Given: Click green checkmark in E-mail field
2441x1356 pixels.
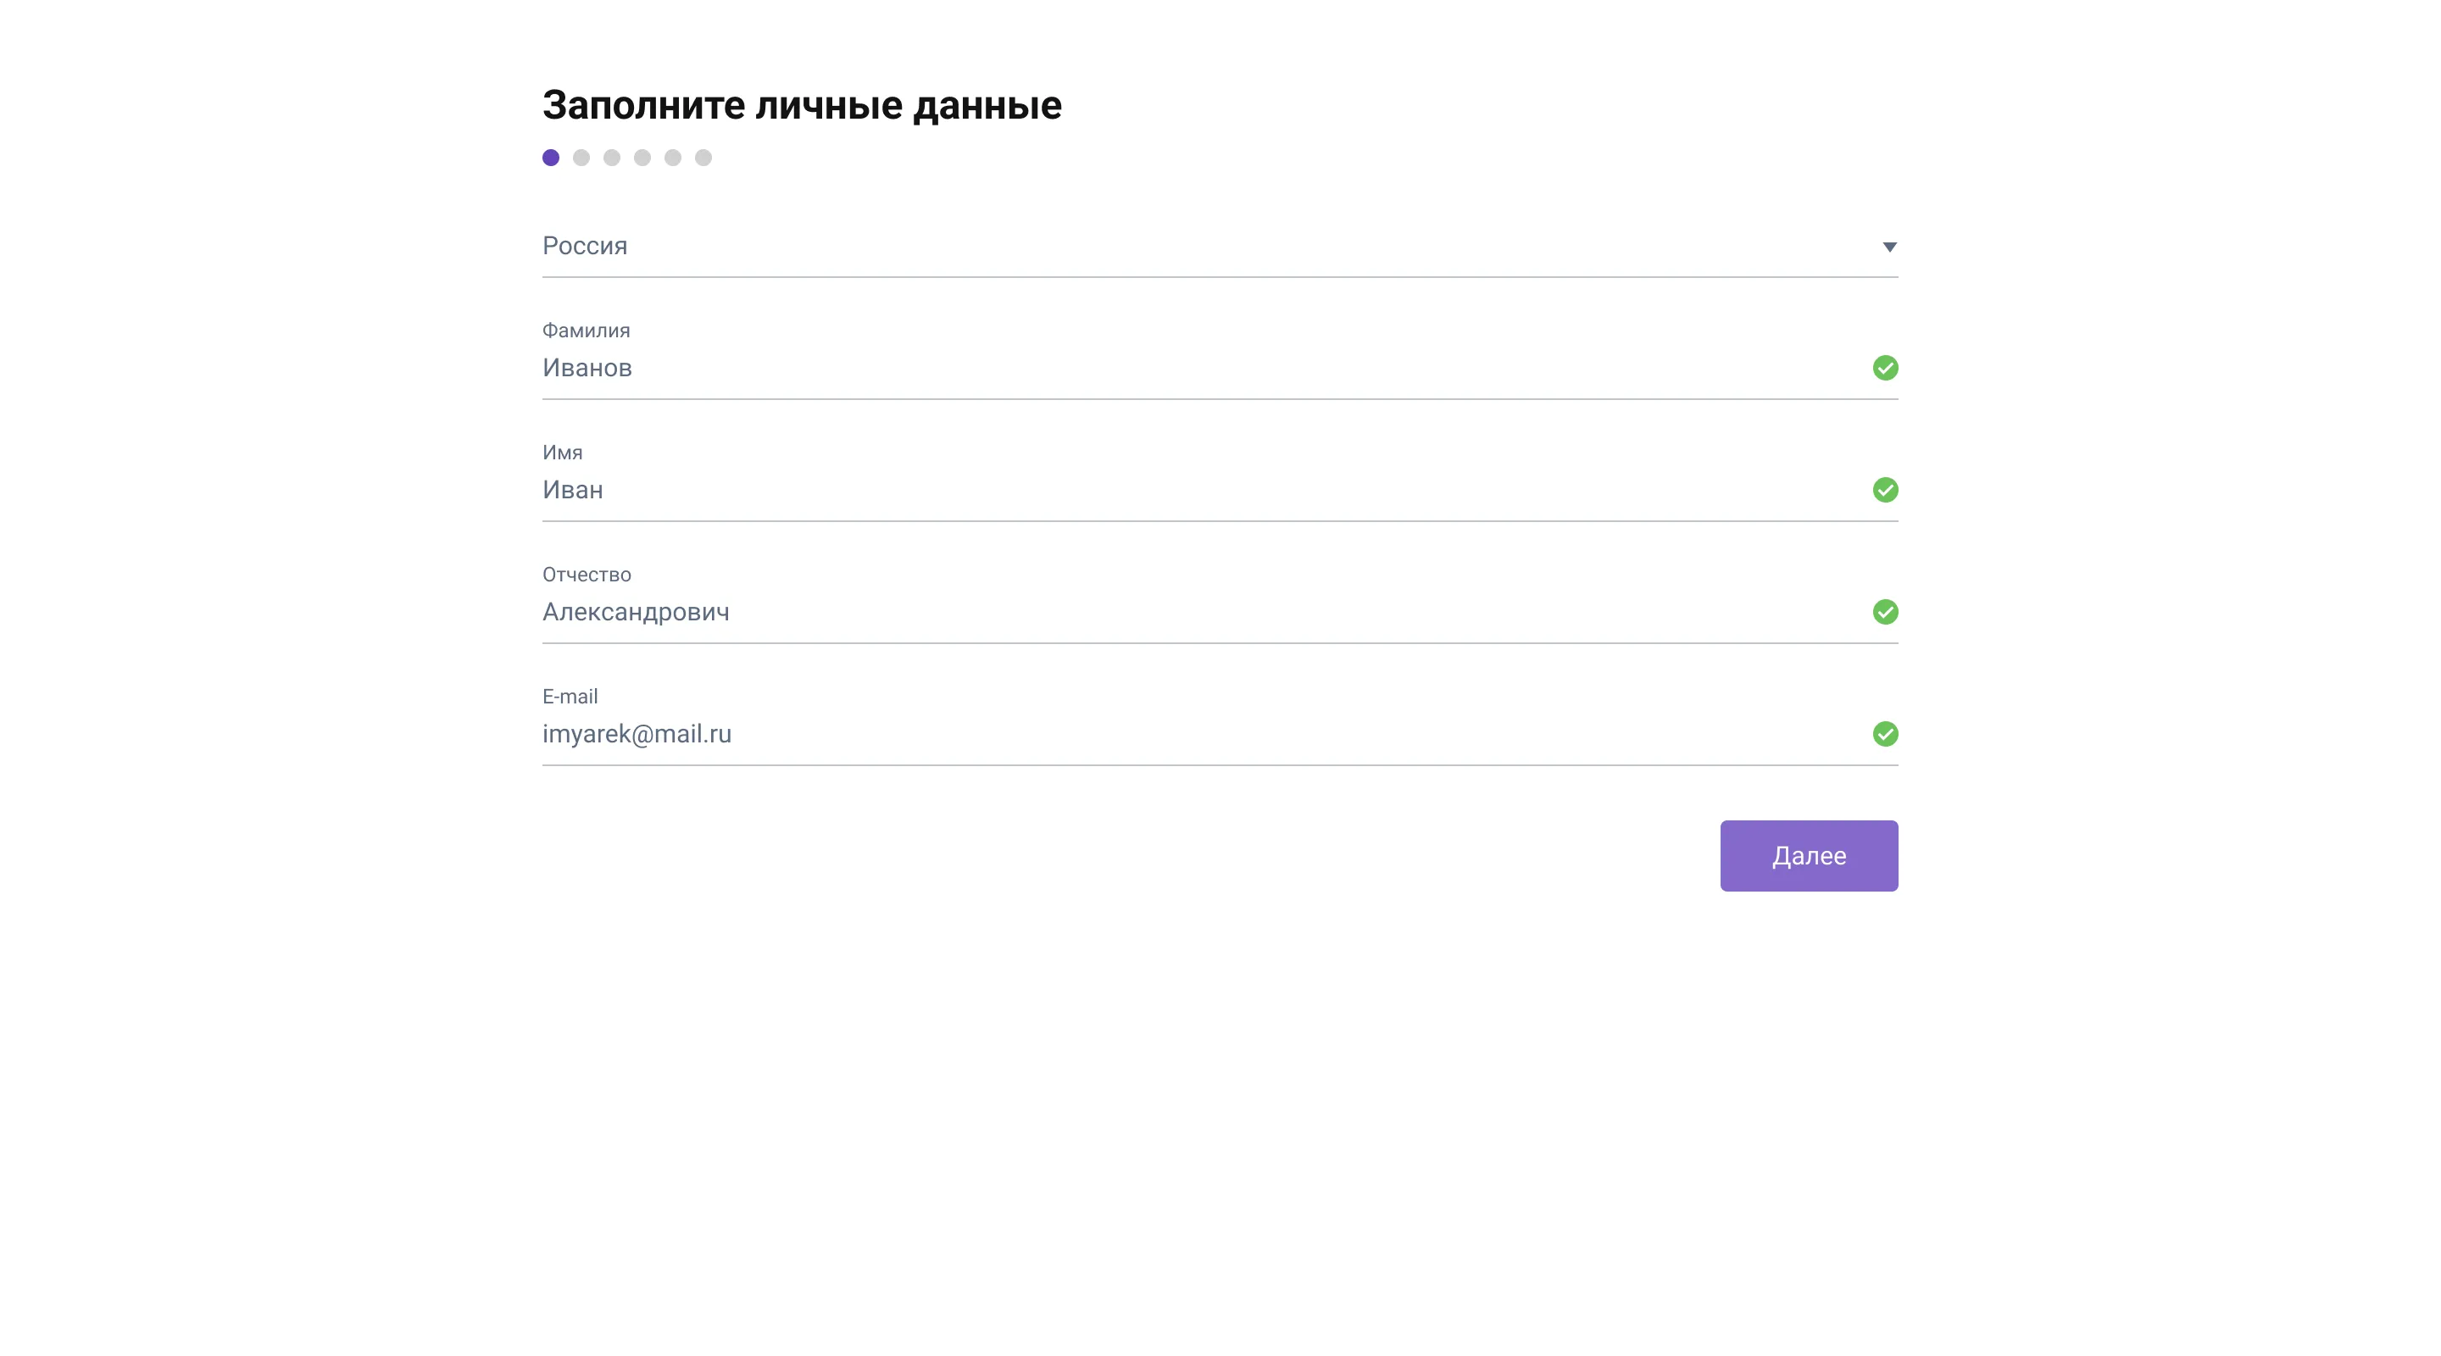Looking at the screenshot, I should 1885,735.
